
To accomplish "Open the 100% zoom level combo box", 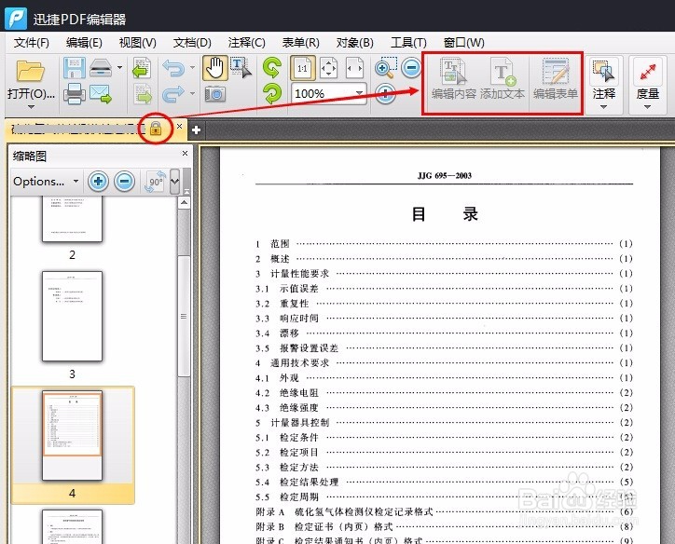I will click(x=329, y=93).
